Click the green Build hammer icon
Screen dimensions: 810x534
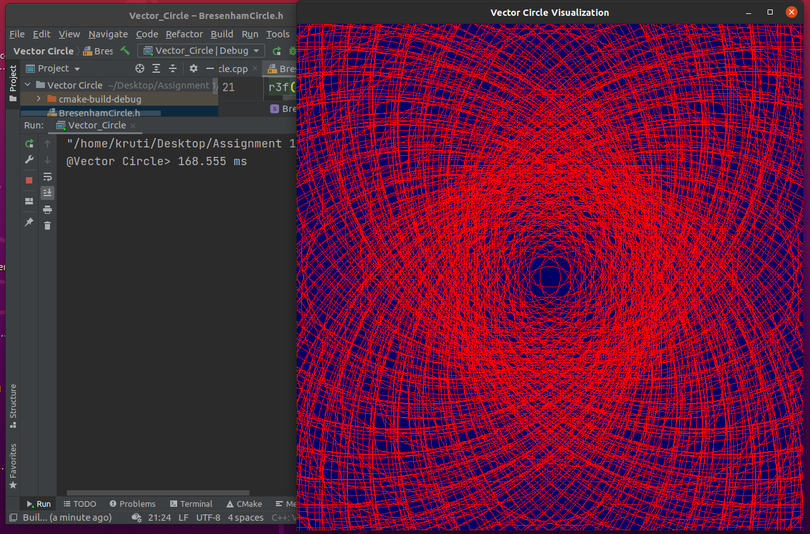point(125,51)
